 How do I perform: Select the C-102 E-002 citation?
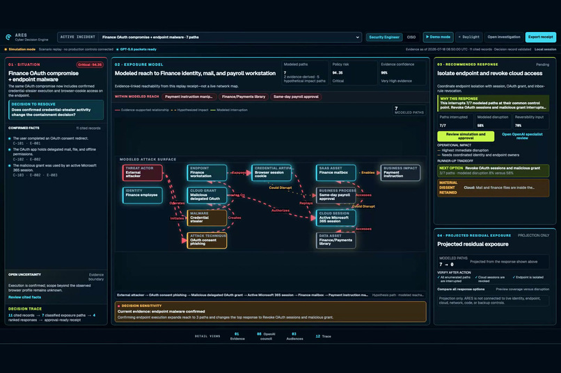27,159
